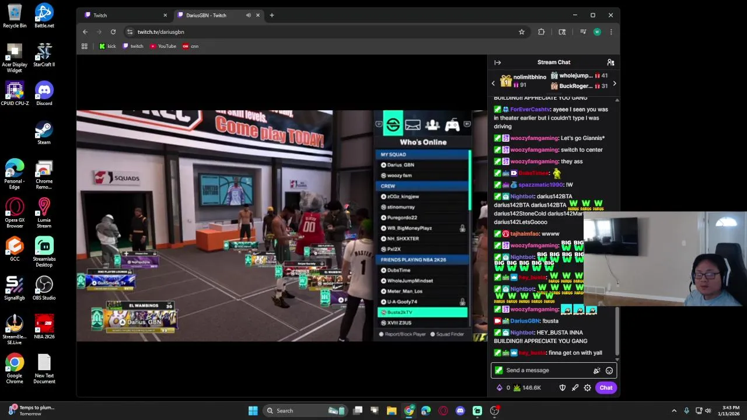Toggle chat Shield Mode icon
The width and height of the screenshot is (747, 420).
pyautogui.click(x=563, y=388)
